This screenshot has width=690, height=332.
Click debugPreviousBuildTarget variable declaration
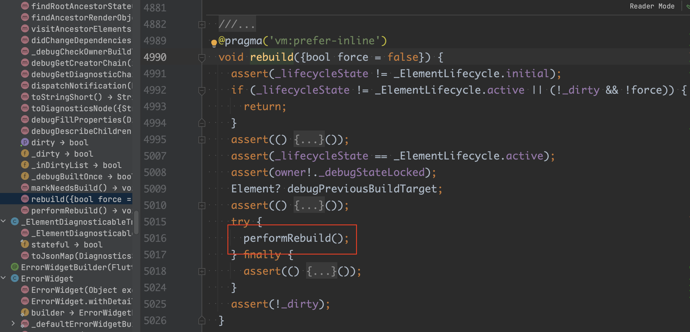(362, 189)
